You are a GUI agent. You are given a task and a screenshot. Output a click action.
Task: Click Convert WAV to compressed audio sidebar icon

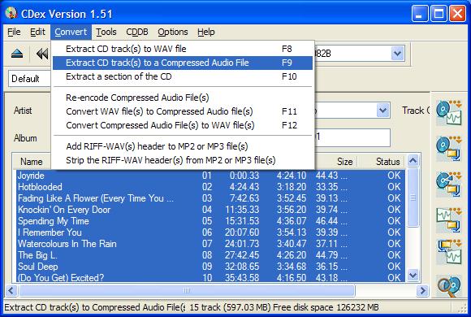coord(449,219)
